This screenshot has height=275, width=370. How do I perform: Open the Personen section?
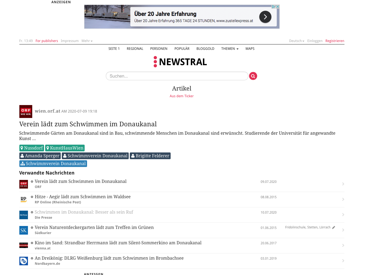pyautogui.click(x=159, y=49)
